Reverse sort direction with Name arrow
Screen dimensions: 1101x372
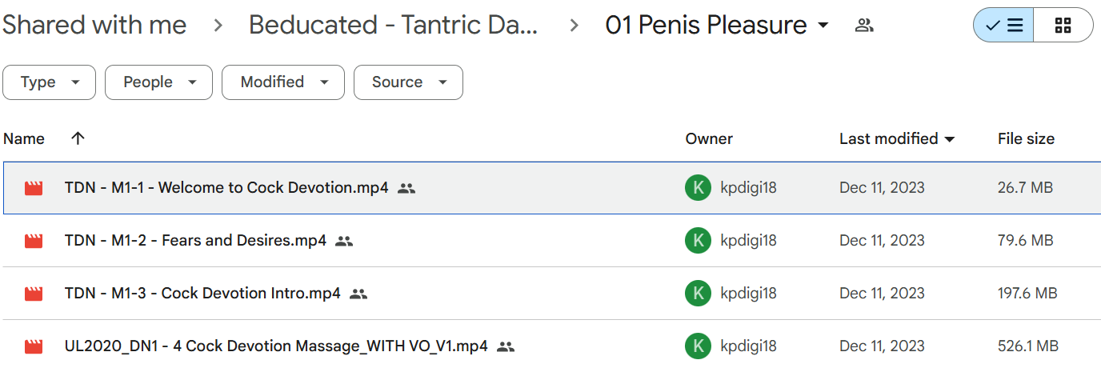pos(78,138)
